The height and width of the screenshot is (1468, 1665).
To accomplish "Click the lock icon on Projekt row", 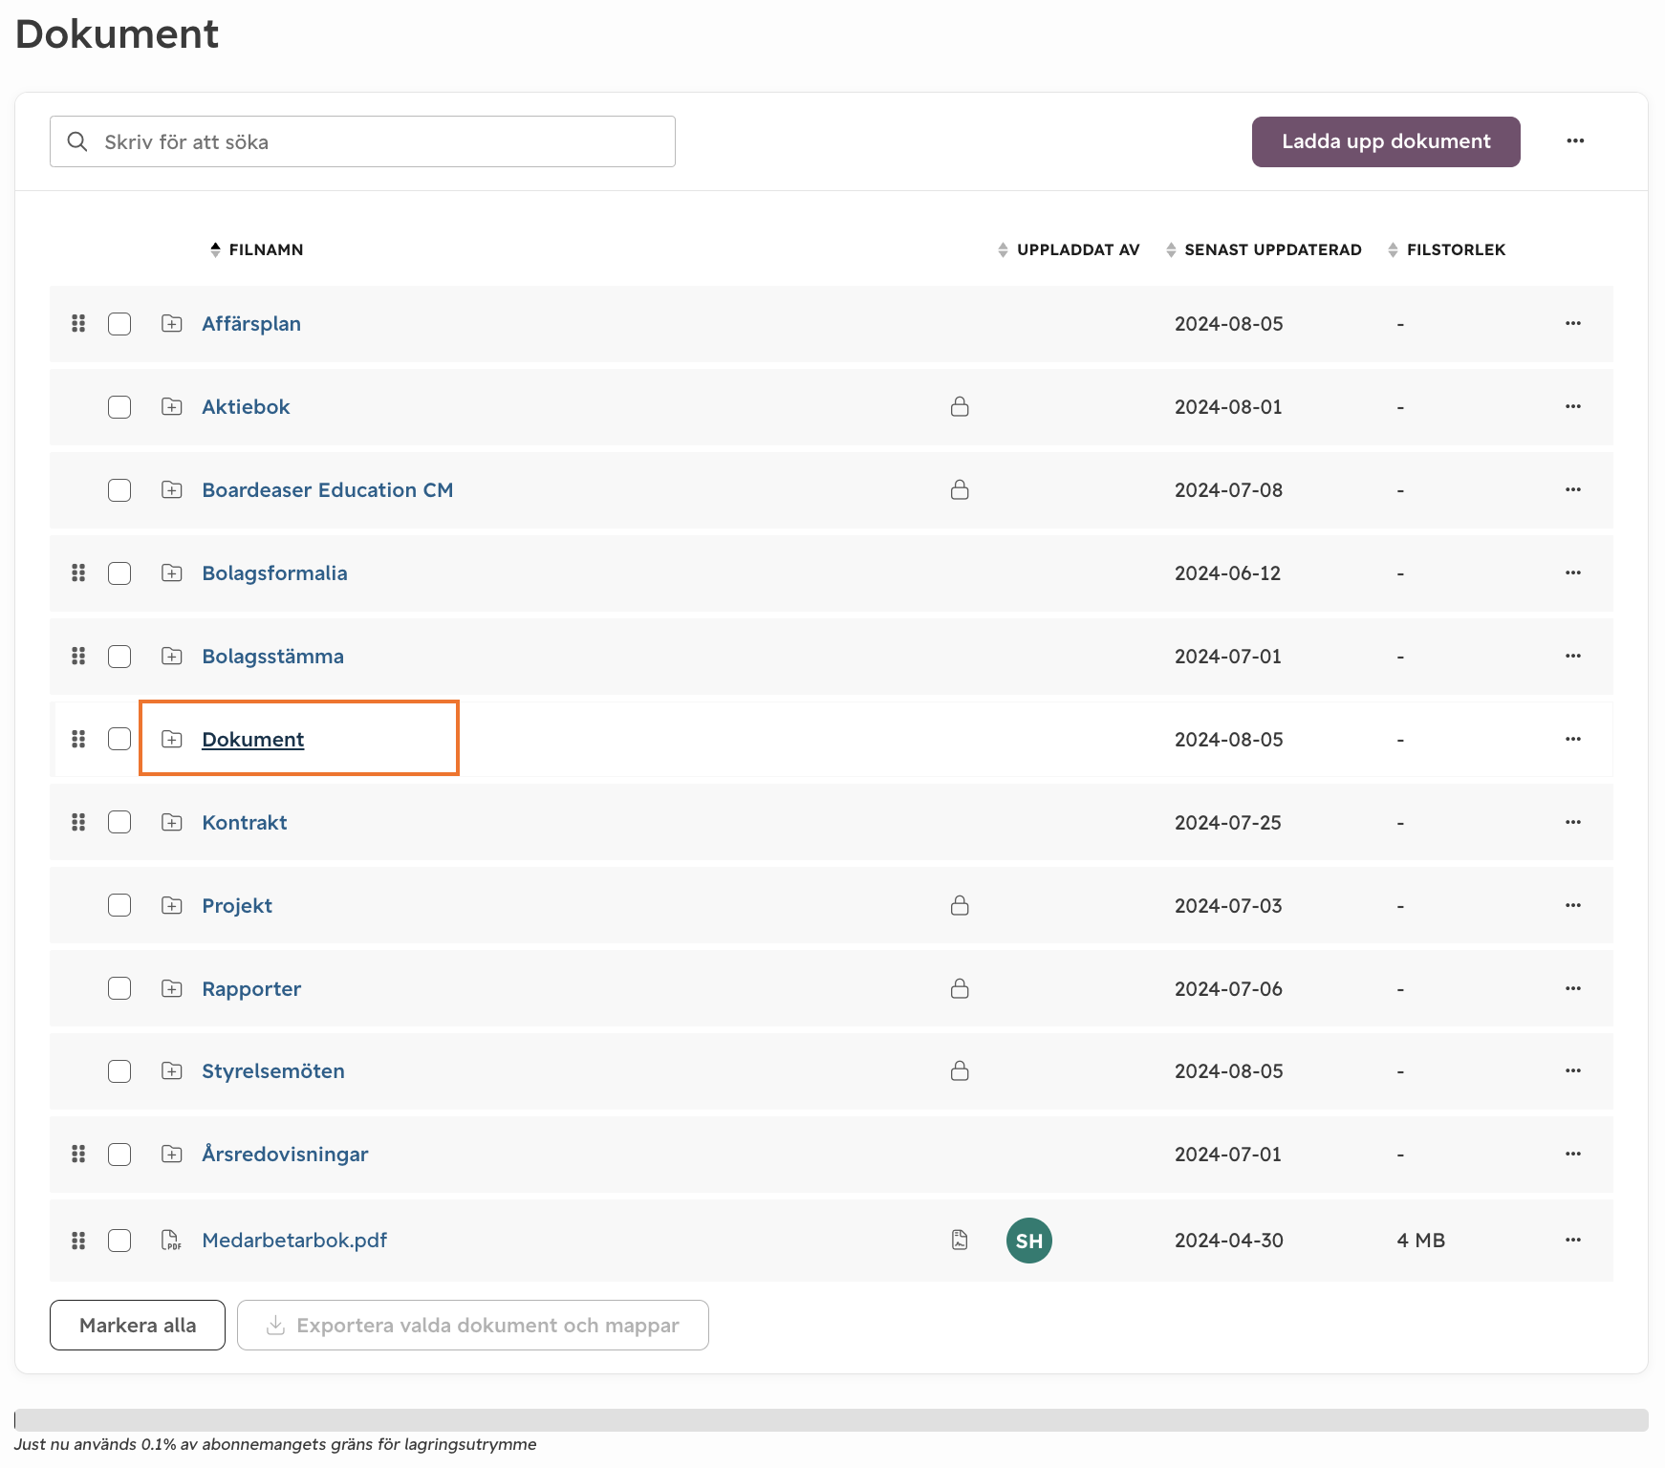I will tap(960, 906).
